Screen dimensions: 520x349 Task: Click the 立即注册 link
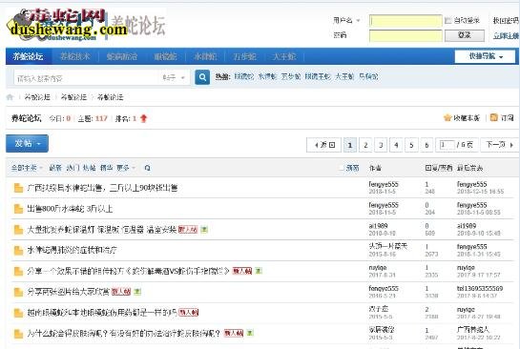point(506,35)
